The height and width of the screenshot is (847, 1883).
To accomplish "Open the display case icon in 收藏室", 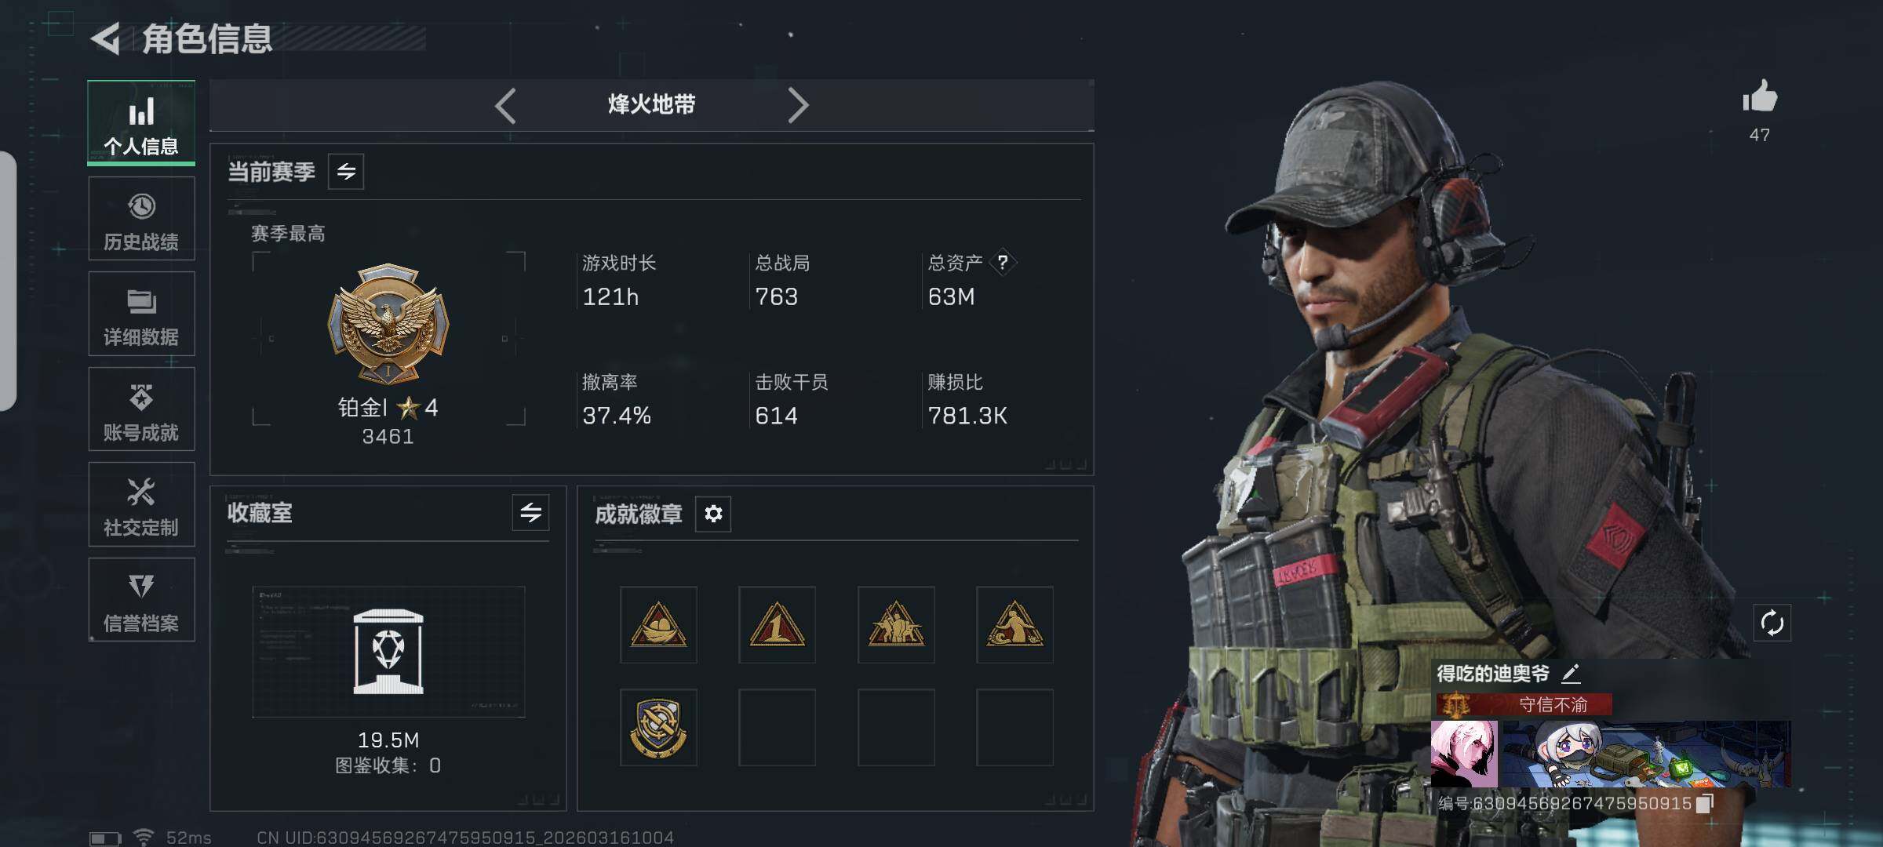I will pyautogui.click(x=388, y=652).
